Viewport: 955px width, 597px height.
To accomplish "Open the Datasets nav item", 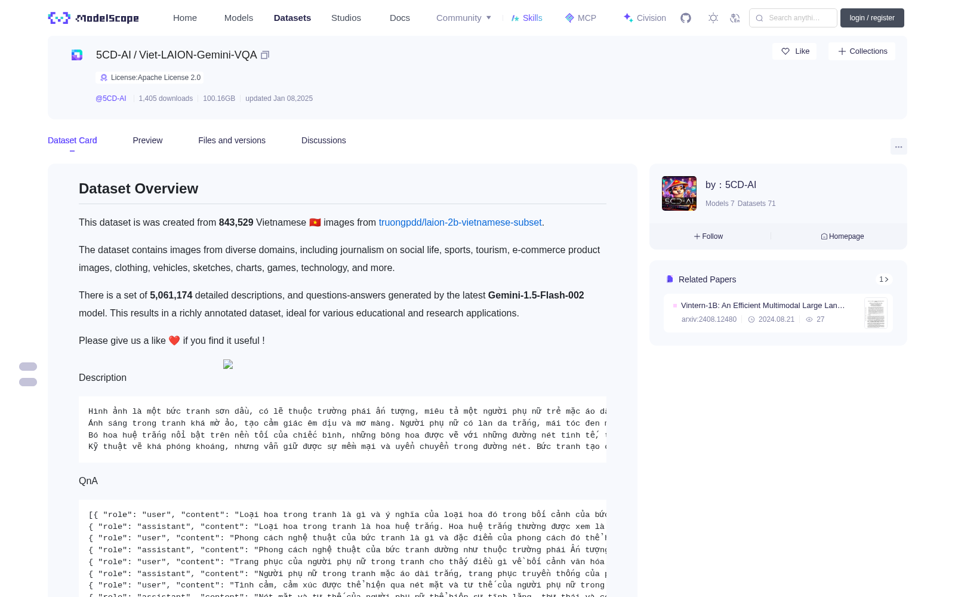I will point(292,18).
